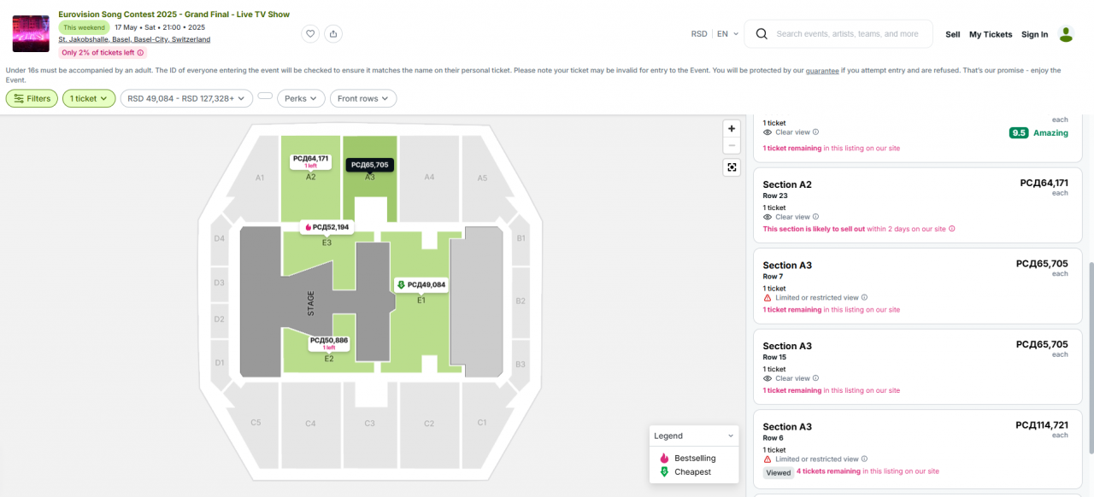Open the user profile avatar
Image resolution: width=1094 pixels, height=497 pixels.
click(1066, 34)
